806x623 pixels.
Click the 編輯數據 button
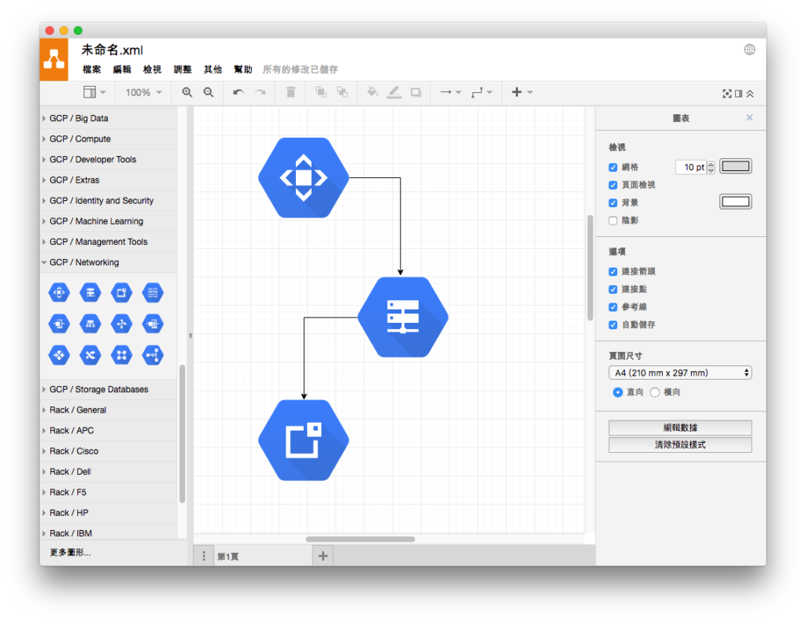(680, 428)
